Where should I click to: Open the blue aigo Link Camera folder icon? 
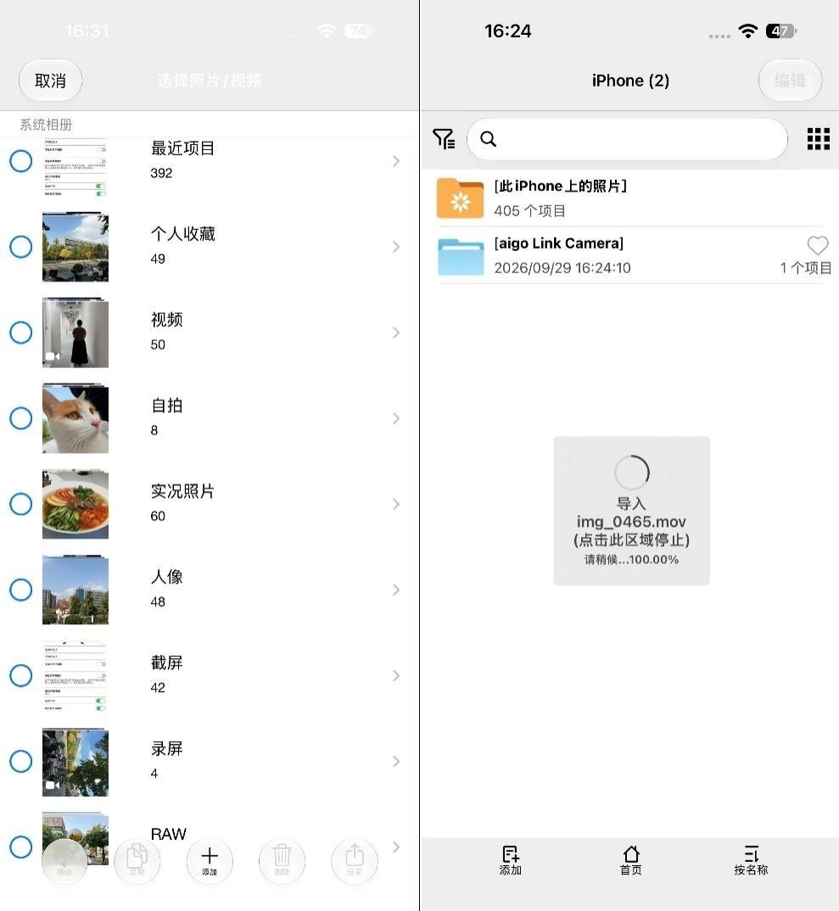click(x=460, y=255)
